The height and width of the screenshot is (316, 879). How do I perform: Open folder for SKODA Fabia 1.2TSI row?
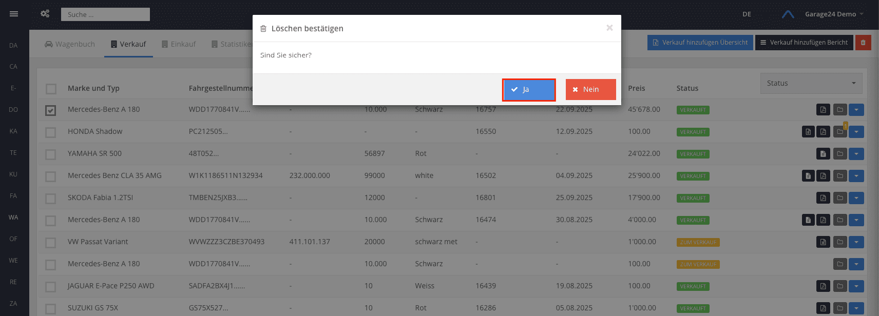coord(840,198)
